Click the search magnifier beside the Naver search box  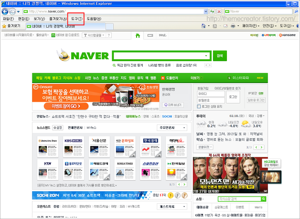tap(296, 11)
